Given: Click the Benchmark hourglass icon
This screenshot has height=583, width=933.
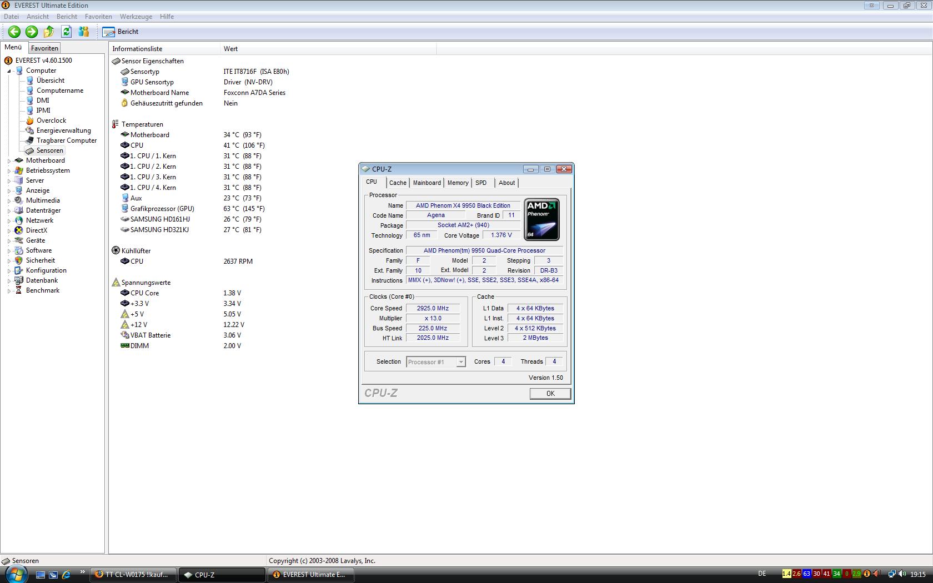Looking at the screenshot, I should coord(19,290).
